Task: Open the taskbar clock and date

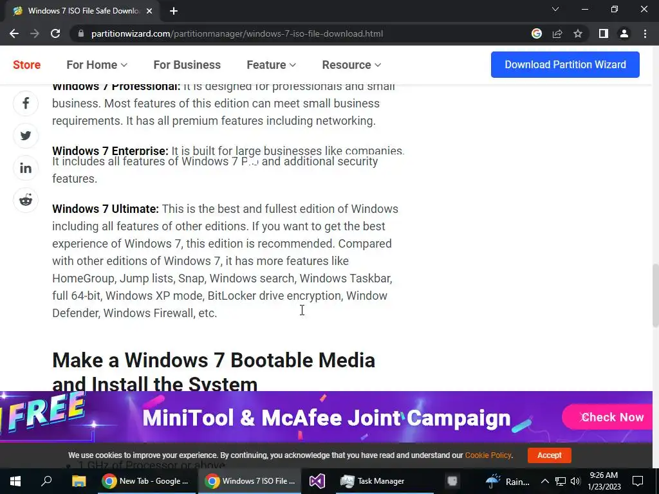Action: [604, 481]
